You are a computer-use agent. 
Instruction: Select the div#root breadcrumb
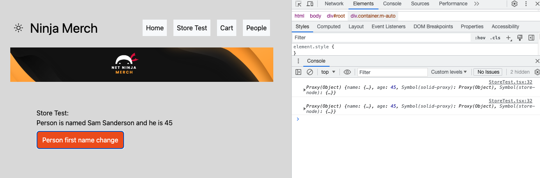click(336, 16)
